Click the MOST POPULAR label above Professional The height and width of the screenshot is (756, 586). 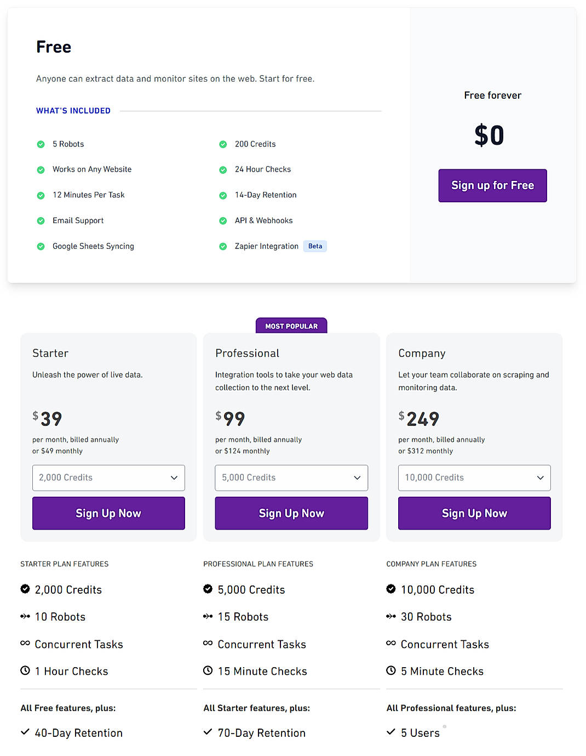[291, 326]
